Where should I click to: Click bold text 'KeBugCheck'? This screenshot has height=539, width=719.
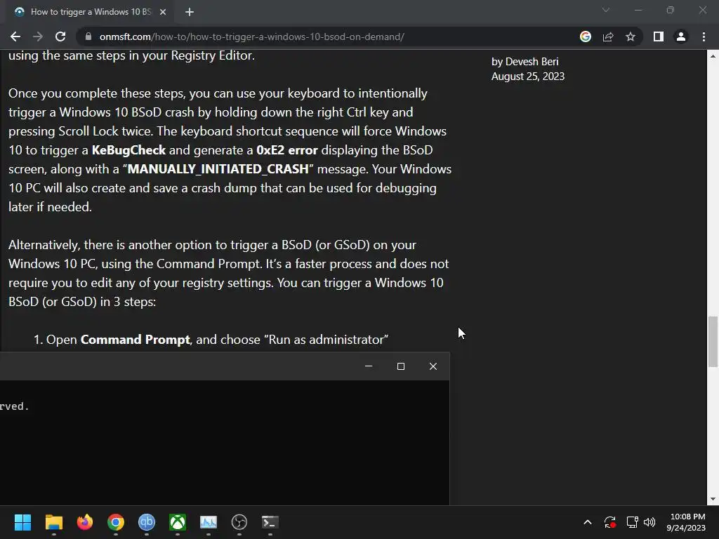(128, 150)
